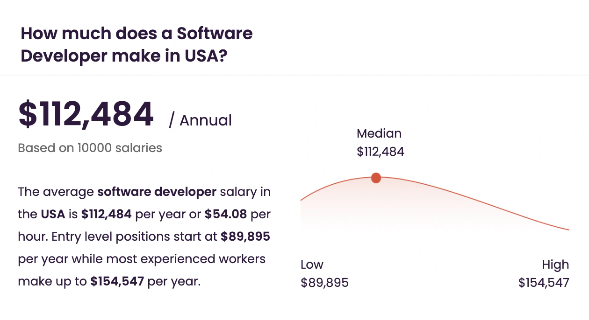Image resolution: width=589 pixels, height=320 pixels.
Task: Click the "Based on 10000 salaries" text
Action: 90,148
